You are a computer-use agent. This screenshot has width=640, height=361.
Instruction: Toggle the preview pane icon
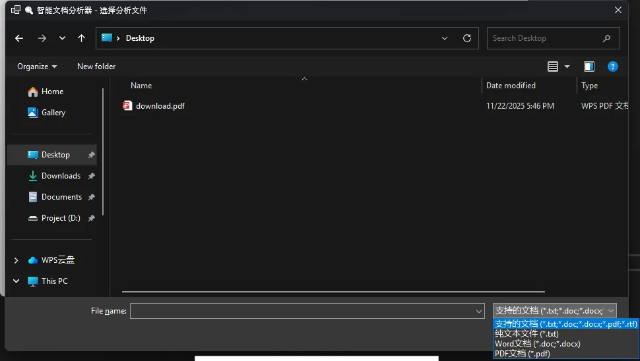pyautogui.click(x=589, y=67)
